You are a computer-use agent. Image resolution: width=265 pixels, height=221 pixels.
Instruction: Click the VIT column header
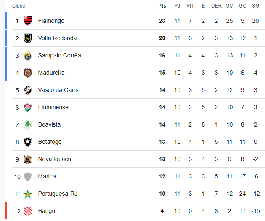pos(190,6)
